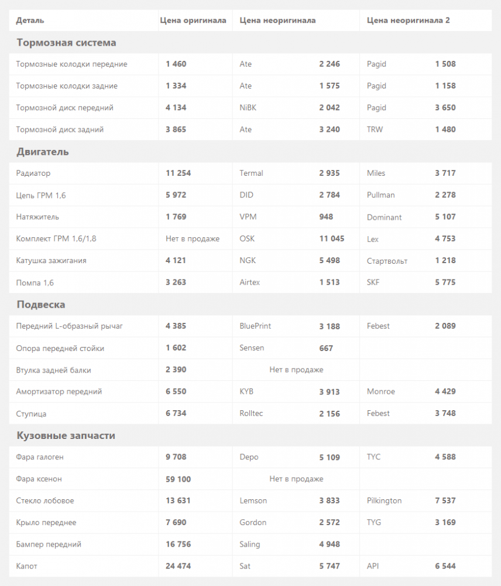Screen dimensions: 501x586
Task: Click the 'Подвеска' section heading
Action: point(41,305)
